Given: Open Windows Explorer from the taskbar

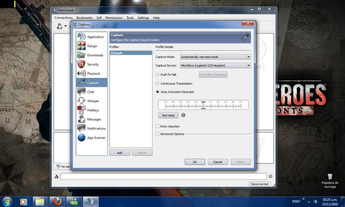Looking at the screenshot, I should coord(40,202).
